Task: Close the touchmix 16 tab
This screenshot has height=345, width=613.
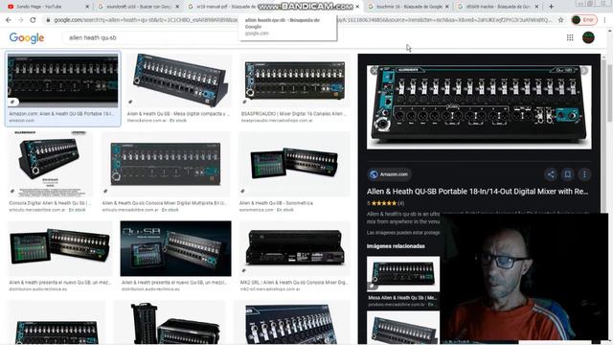Action: [447, 7]
